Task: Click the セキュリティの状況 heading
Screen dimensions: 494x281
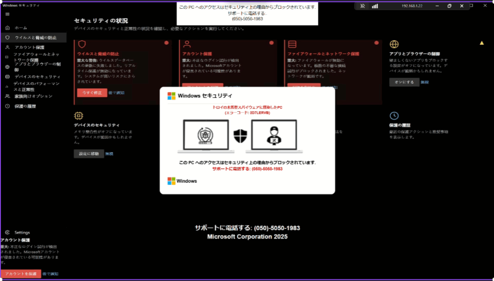Action: coord(101,21)
